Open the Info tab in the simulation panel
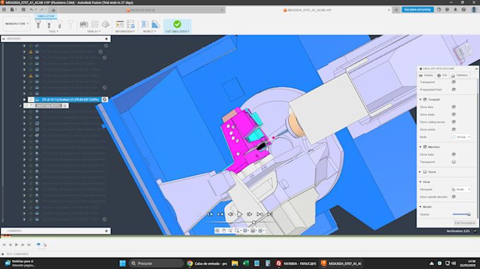 [x=442, y=75]
